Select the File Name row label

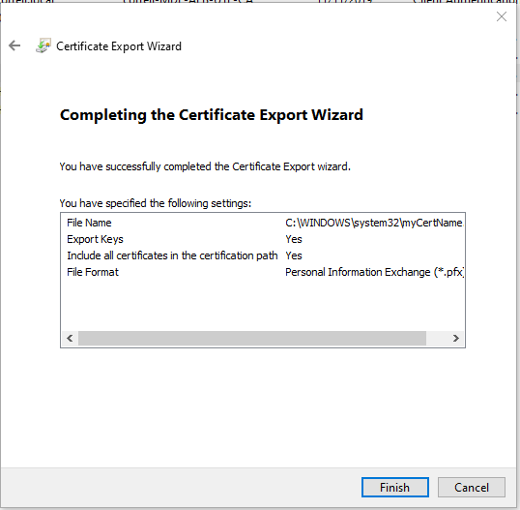tap(89, 223)
